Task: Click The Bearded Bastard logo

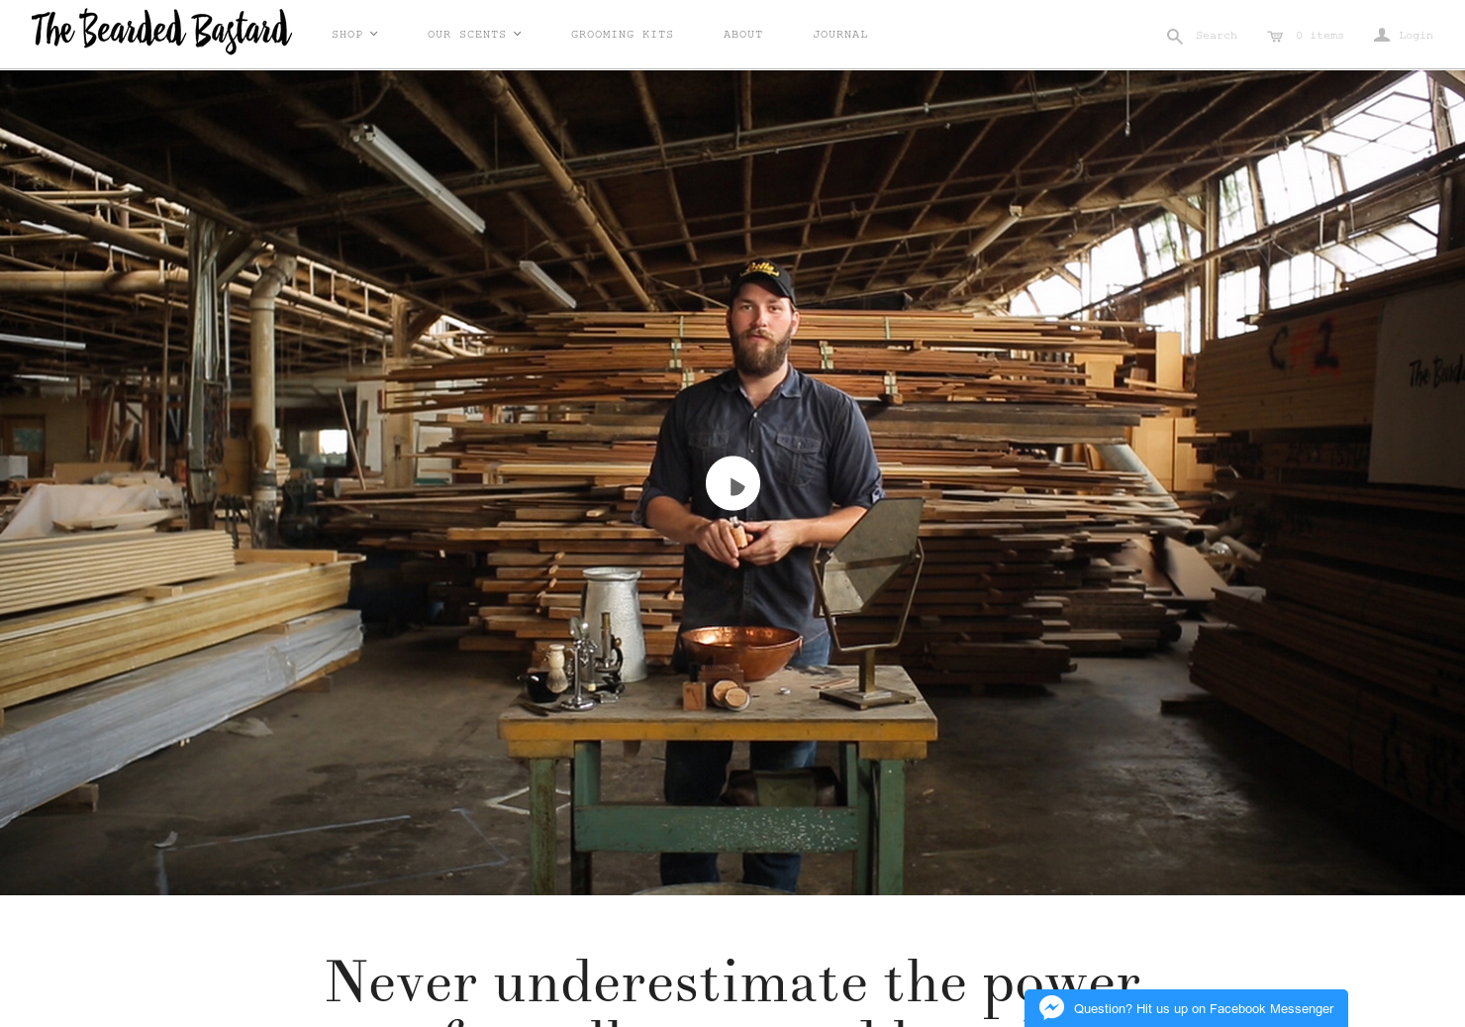Action: (x=161, y=31)
